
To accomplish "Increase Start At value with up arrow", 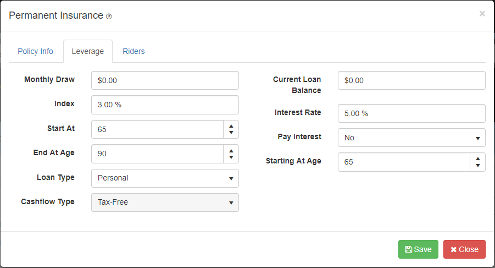I will click(231, 126).
